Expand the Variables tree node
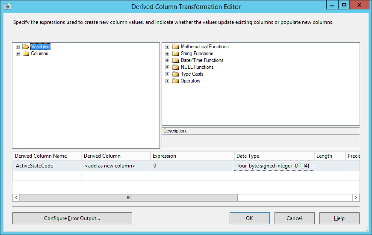Viewport: 372px width, 235px height. [18, 47]
